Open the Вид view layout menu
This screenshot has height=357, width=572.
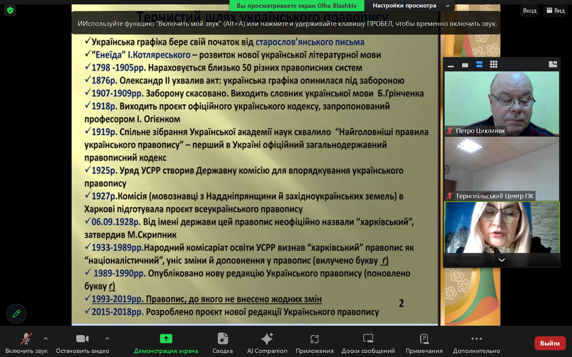[x=556, y=11]
